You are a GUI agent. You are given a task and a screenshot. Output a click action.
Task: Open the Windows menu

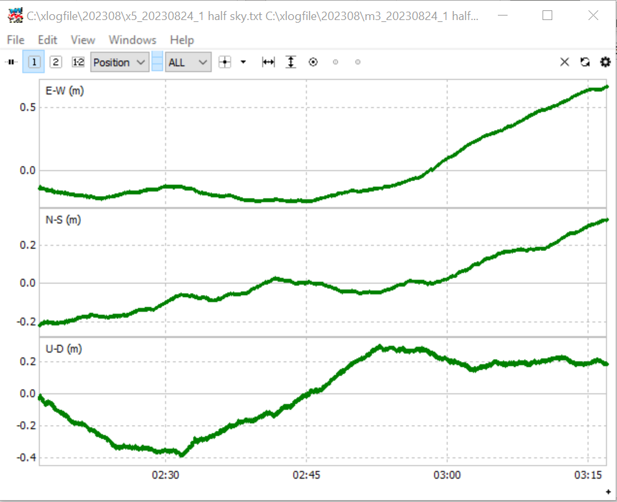click(x=133, y=40)
